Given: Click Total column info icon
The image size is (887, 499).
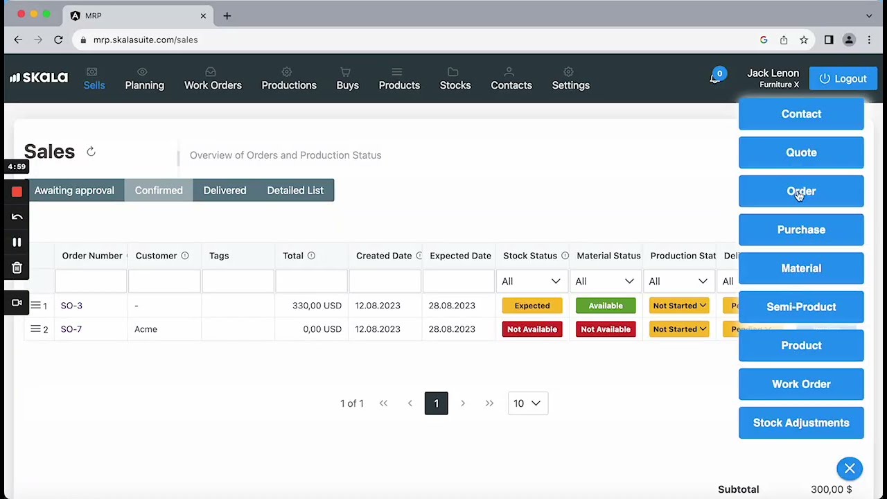Looking at the screenshot, I should [311, 256].
